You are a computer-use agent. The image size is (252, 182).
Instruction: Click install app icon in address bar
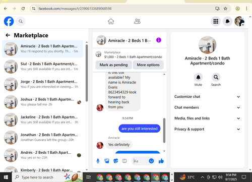(x=217, y=9)
